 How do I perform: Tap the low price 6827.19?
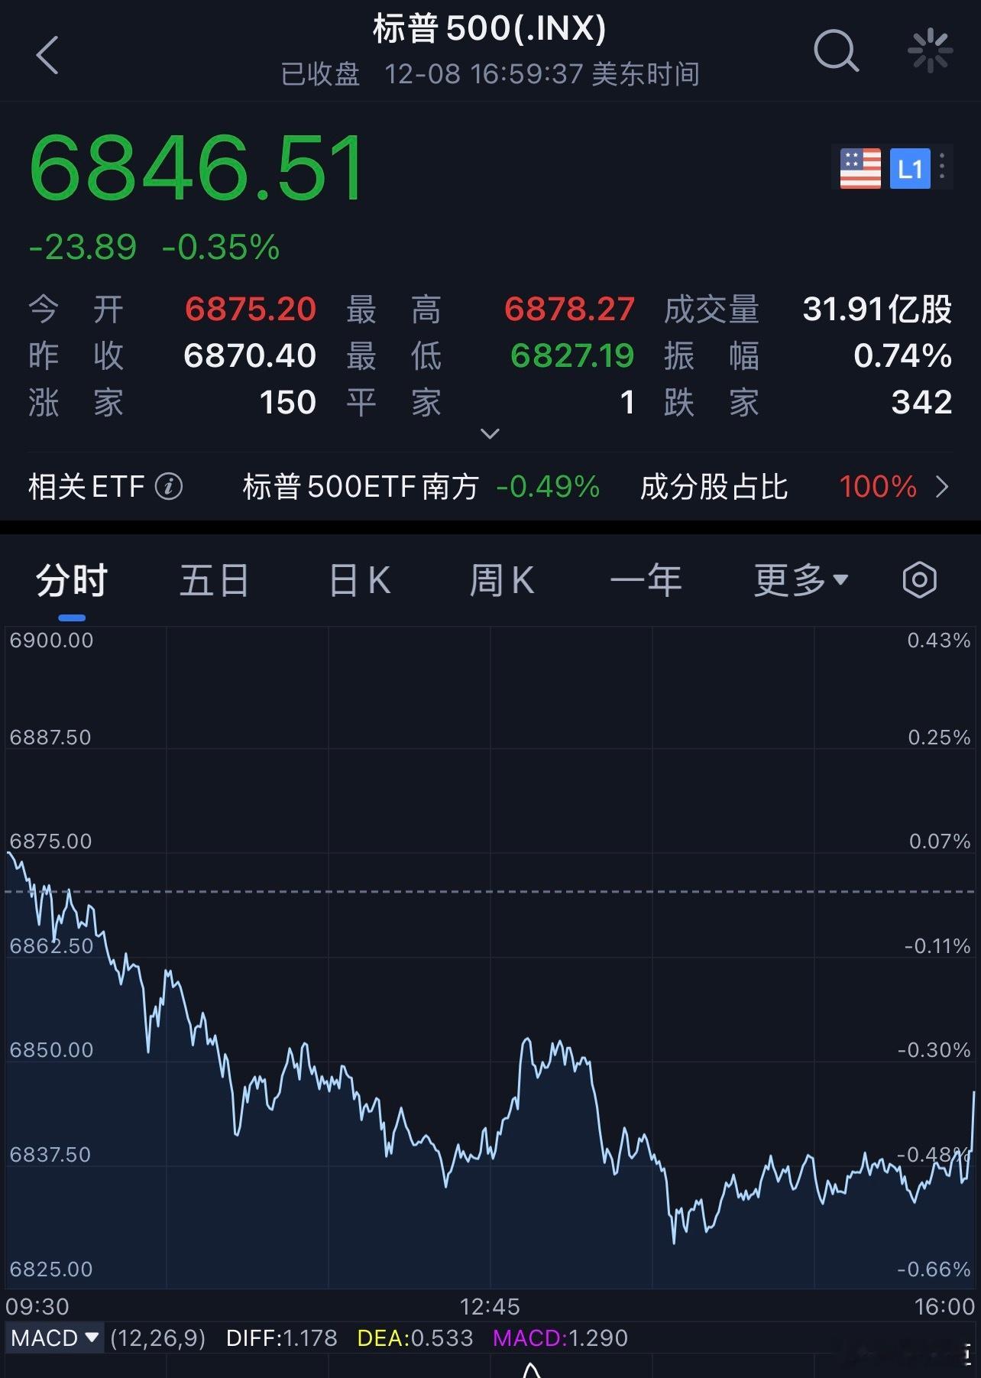(x=572, y=355)
